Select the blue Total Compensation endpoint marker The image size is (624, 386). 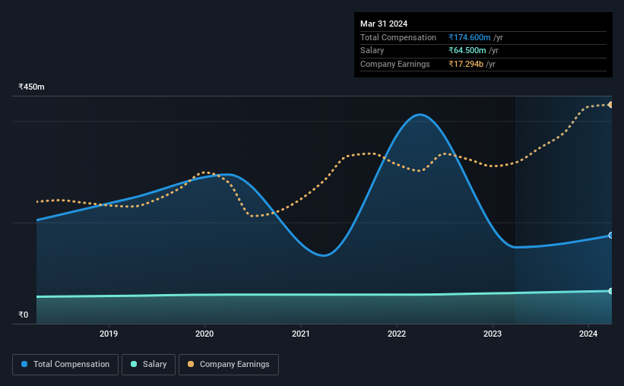coord(610,236)
